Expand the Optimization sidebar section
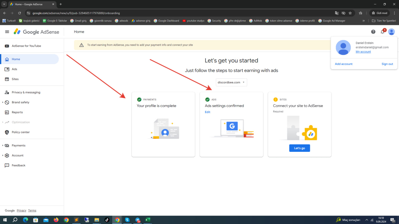The width and height of the screenshot is (399, 224). tap(3, 122)
